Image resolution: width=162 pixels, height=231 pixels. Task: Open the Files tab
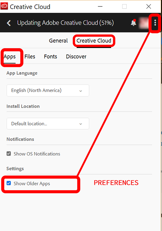point(30,57)
